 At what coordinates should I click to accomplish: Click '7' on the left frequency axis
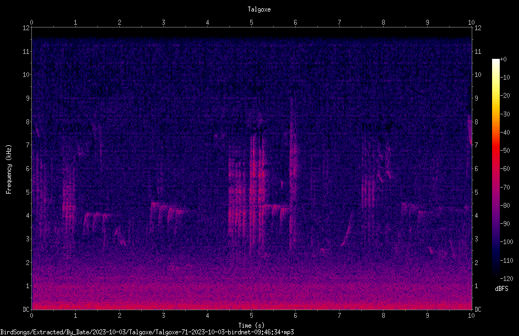(28, 145)
